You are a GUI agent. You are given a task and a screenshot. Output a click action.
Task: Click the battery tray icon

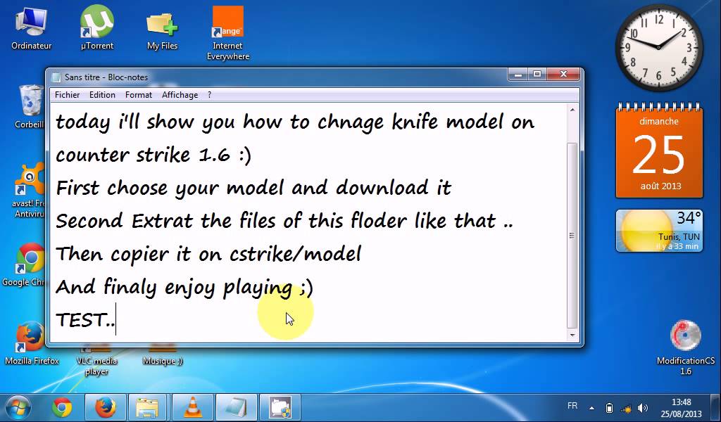coord(609,408)
